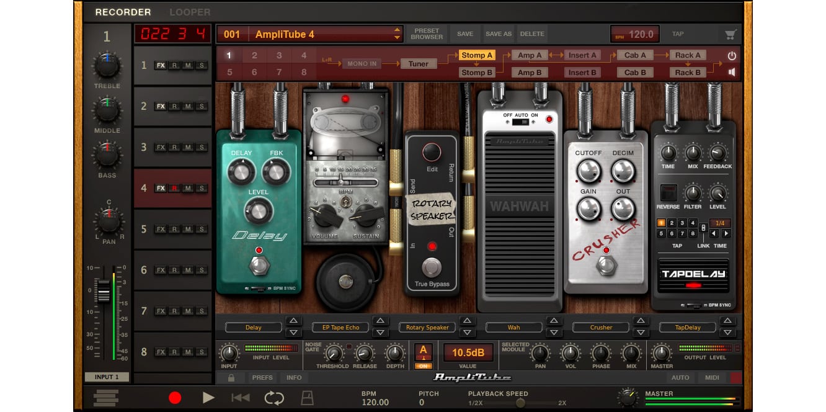Screen dimensions: 826x412
Task: Open the PRESET BROWSER
Action: click(425, 34)
